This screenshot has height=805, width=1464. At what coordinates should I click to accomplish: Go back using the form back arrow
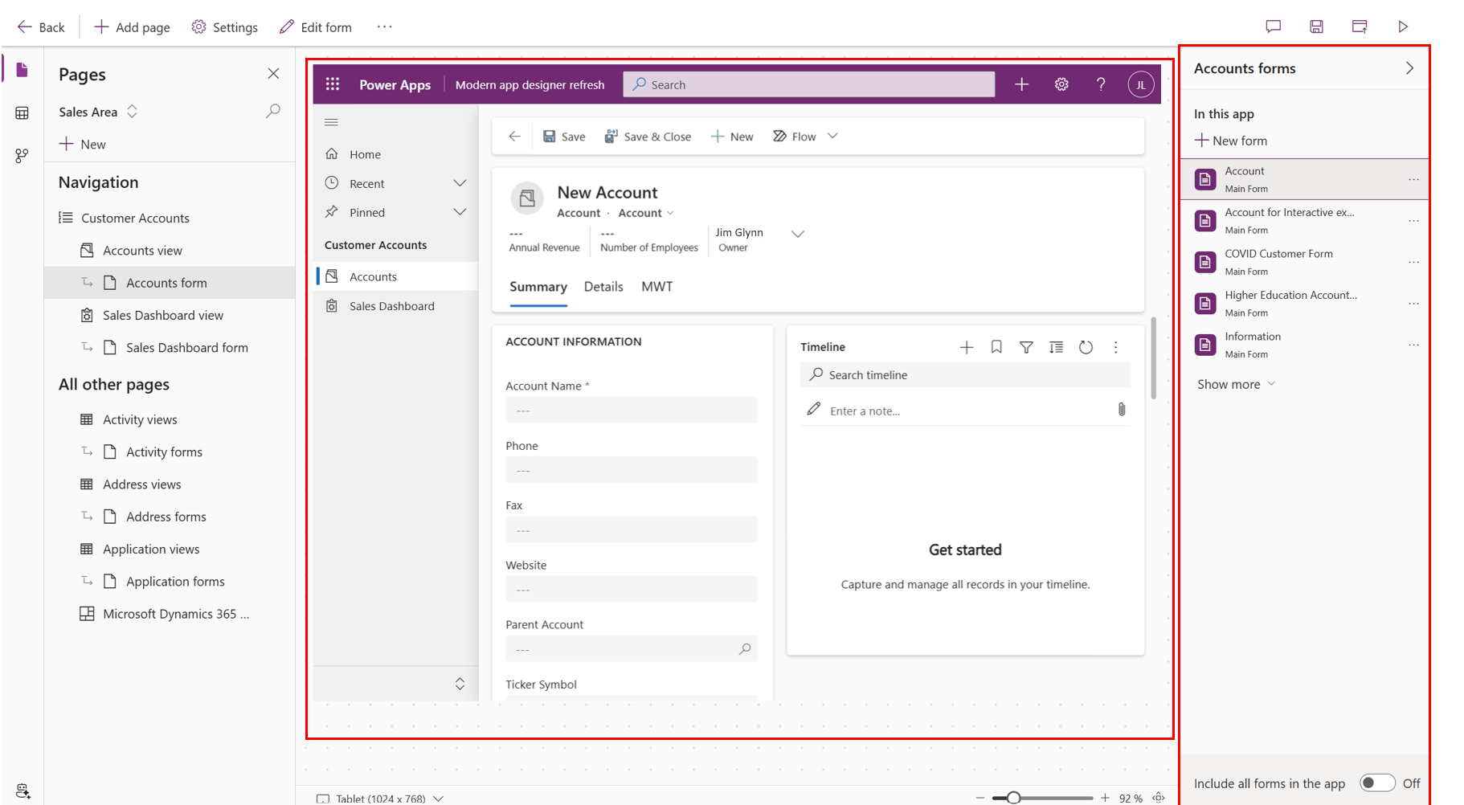click(514, 137)
